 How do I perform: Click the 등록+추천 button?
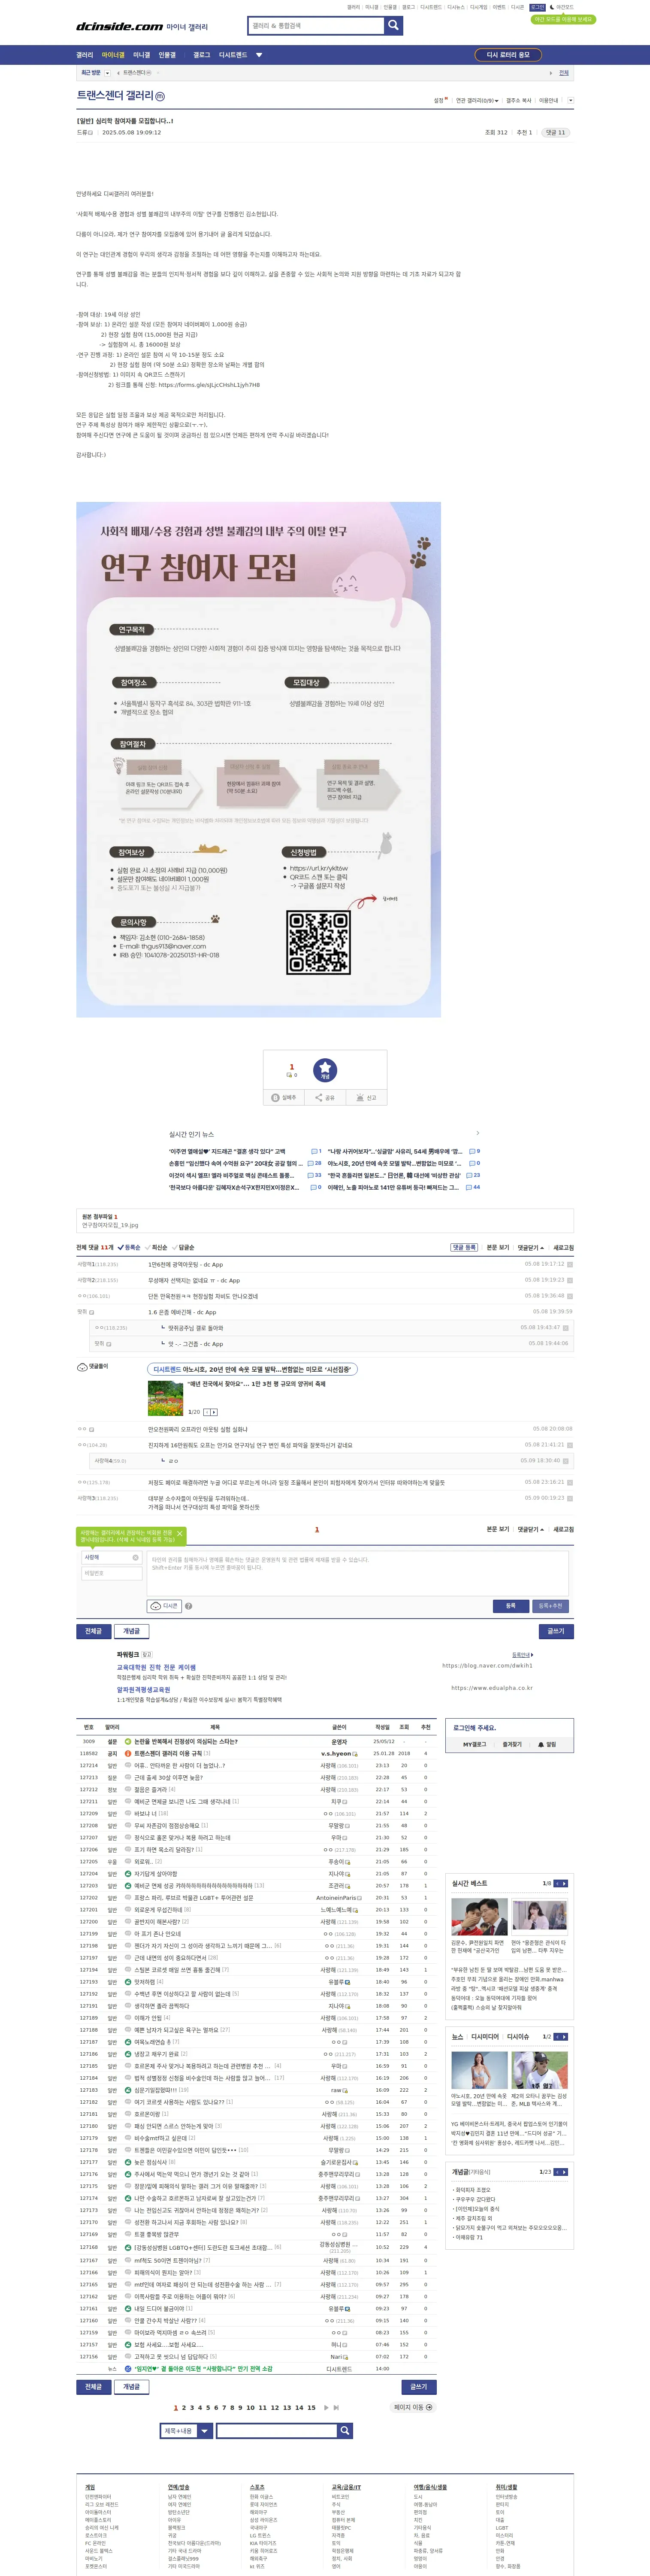click(550, 1606)
